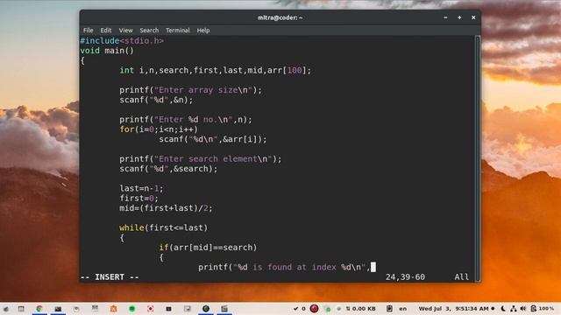Click the volume speaker tray icon
Viewport: 561px width, 315px height.
click(523, 309)
